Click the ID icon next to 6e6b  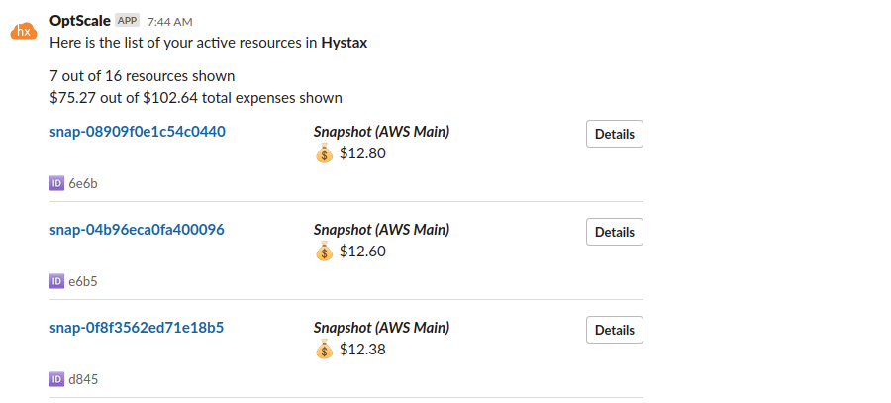[x=56, y=183]
